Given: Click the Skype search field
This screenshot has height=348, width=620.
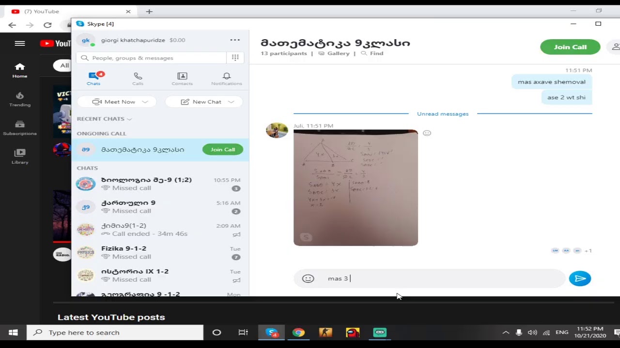Looking at the screenshot, I should tap(151, 58).
